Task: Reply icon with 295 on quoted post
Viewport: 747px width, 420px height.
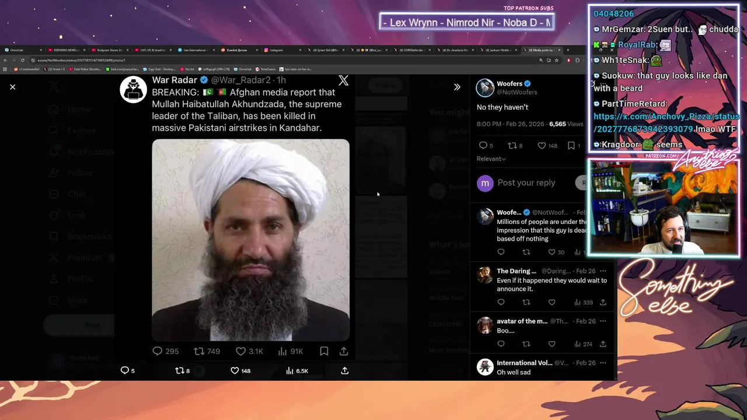Action: coord(158,351)
